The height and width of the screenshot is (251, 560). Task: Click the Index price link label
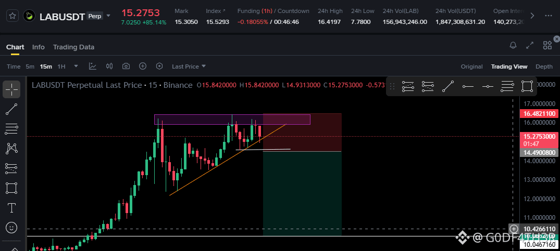pyautogui.click(x=215, y=11)
